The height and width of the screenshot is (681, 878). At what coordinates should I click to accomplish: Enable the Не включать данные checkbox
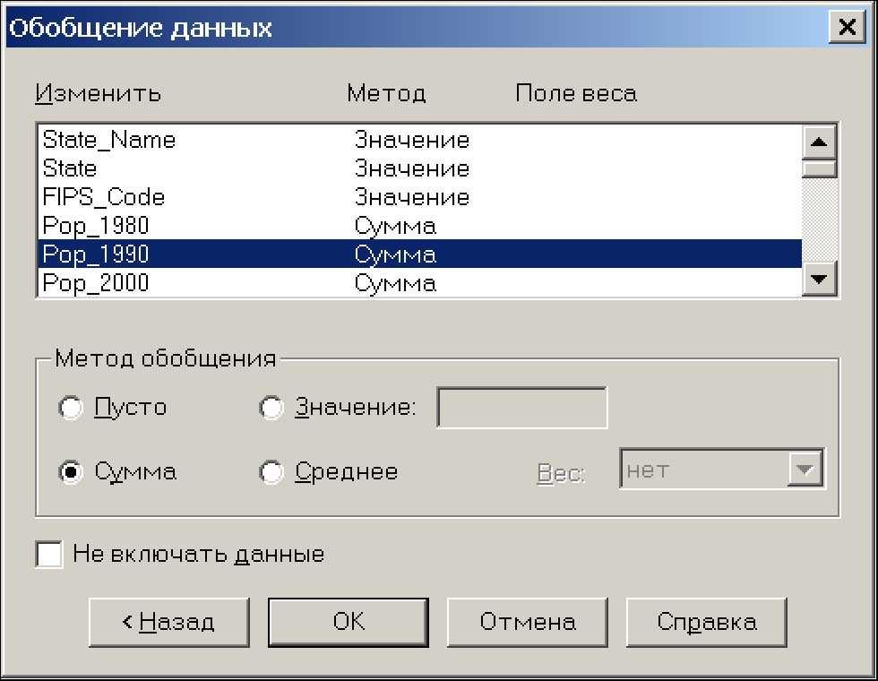point(50,555)
